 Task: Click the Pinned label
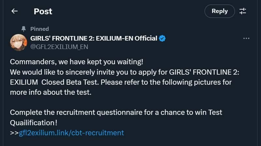[39, 29]
